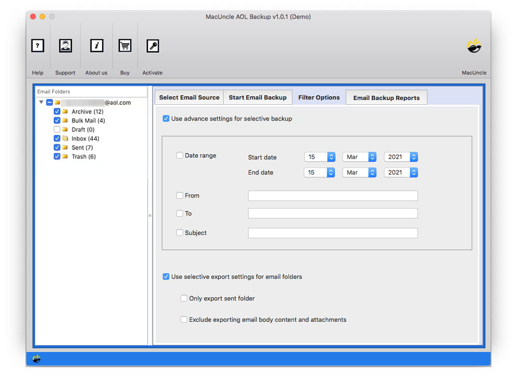Viewport: 517px width, 377px height.
Task: Switch to the Select Email Source tab
Action: point(189,97)
